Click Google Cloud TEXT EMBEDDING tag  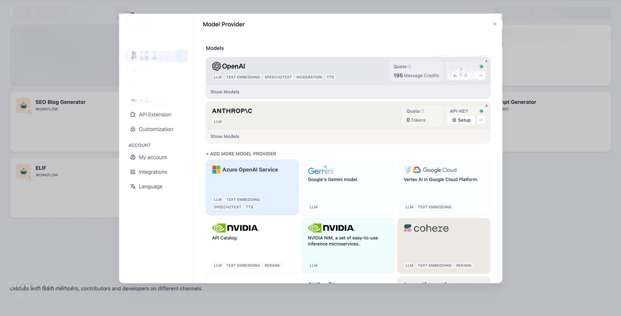click(435, 207)
